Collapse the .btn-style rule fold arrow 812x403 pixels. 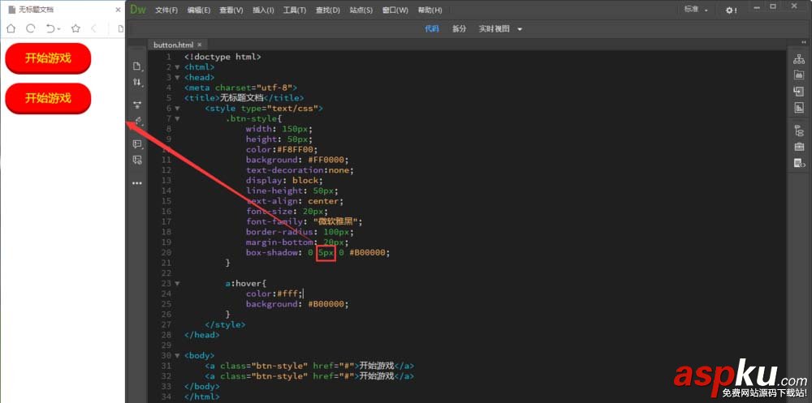[178, 119]
